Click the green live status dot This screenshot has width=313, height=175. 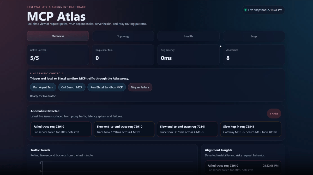[245, 10]
